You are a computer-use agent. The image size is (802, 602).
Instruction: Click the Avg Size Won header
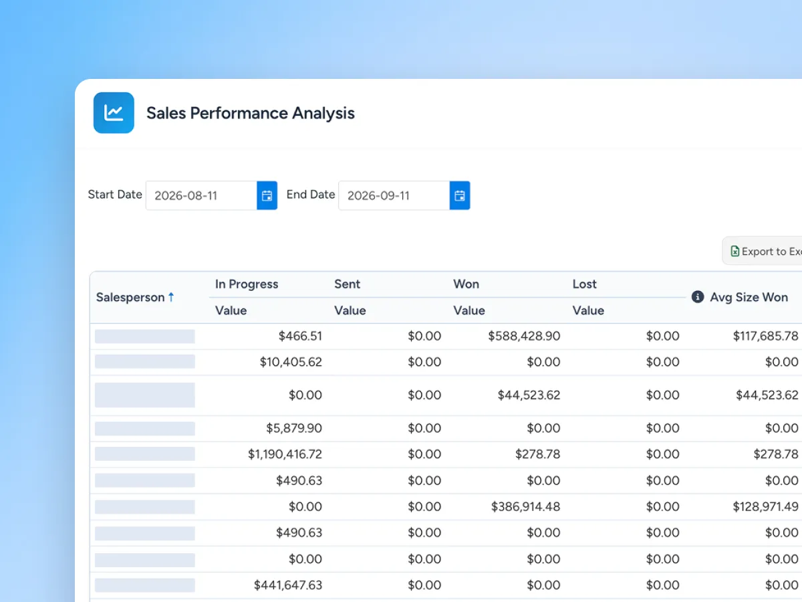tap(749, 297)
